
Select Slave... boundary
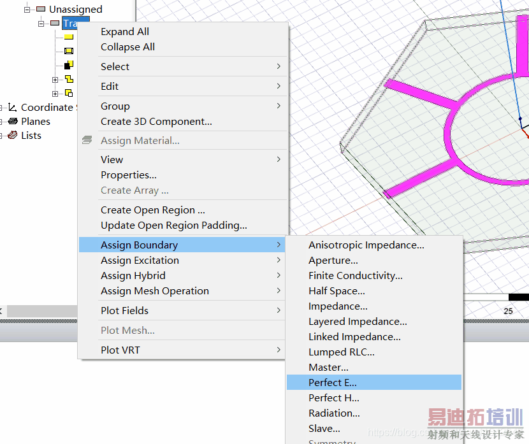click(x=374, y=429)
